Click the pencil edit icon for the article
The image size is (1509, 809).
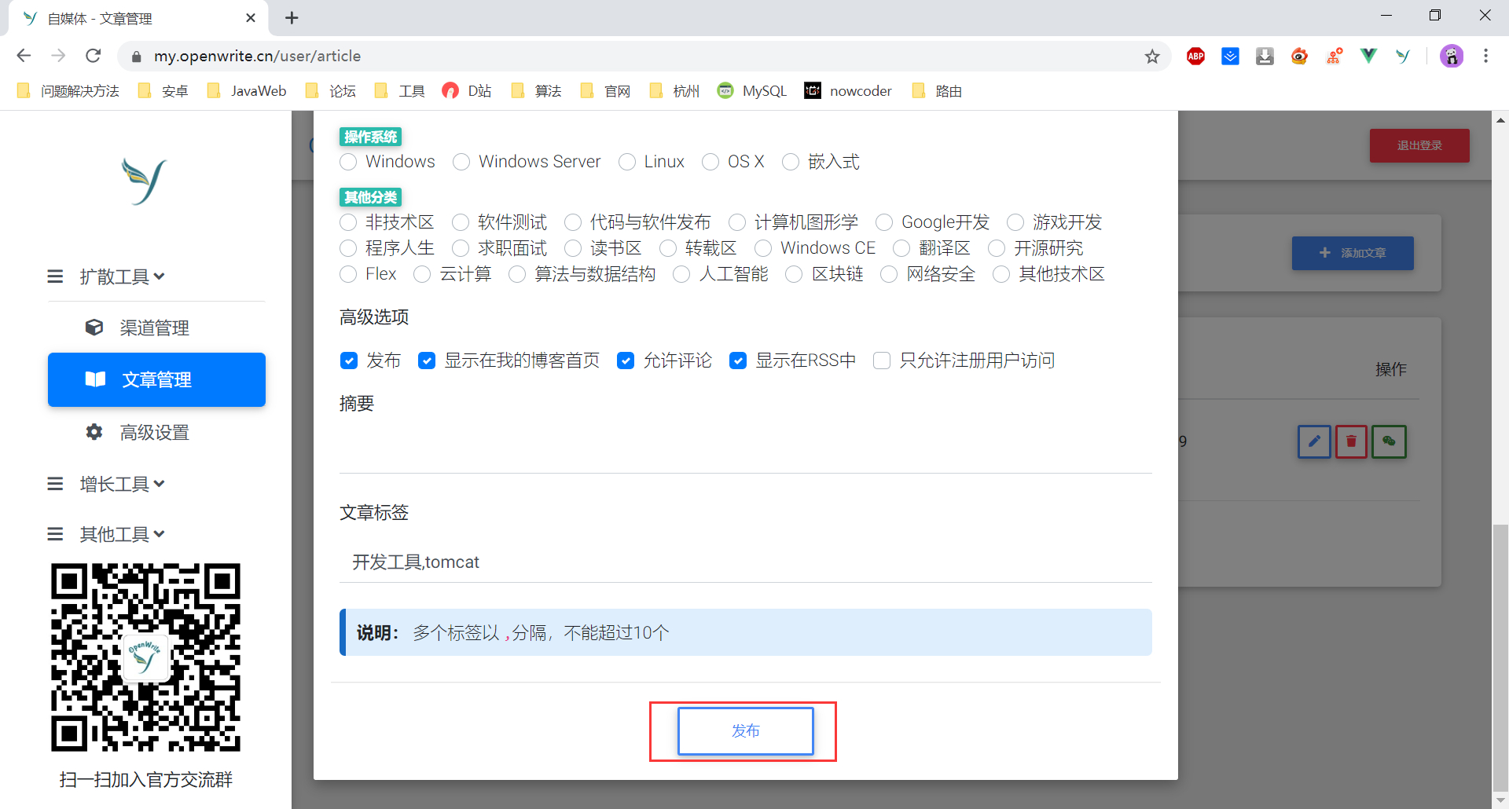[1313, 441]
